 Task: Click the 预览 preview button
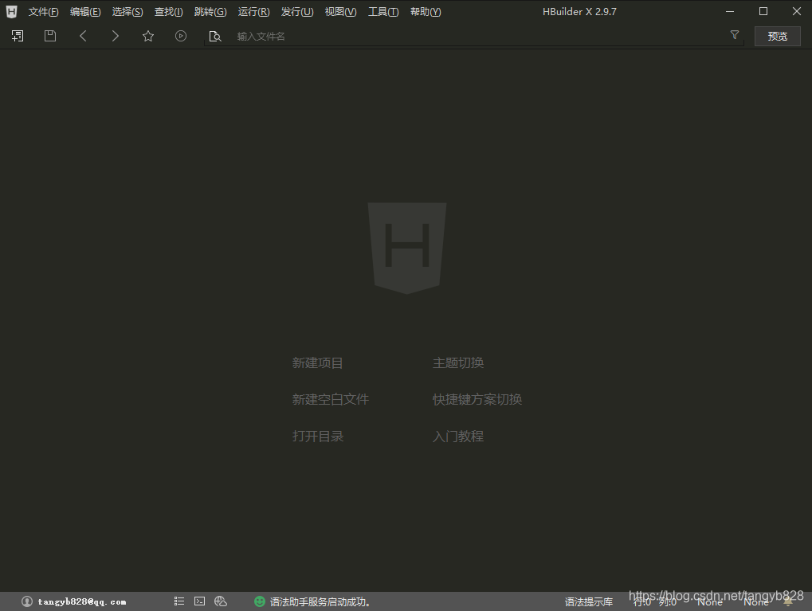pyautogui.click(x=777, y=37)
